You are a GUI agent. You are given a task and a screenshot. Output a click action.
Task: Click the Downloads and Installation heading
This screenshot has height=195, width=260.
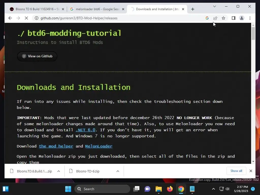tap(74, 87)
